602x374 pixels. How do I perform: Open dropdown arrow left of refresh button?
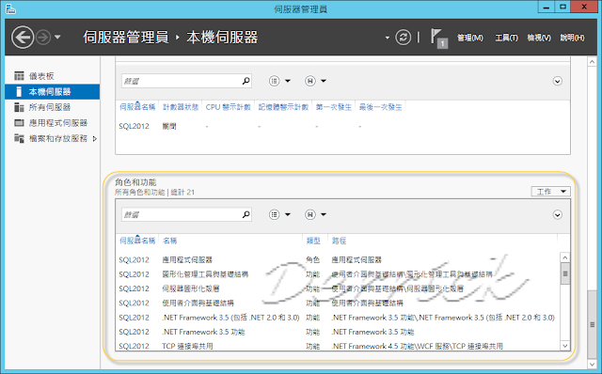[x=387, y=38]
